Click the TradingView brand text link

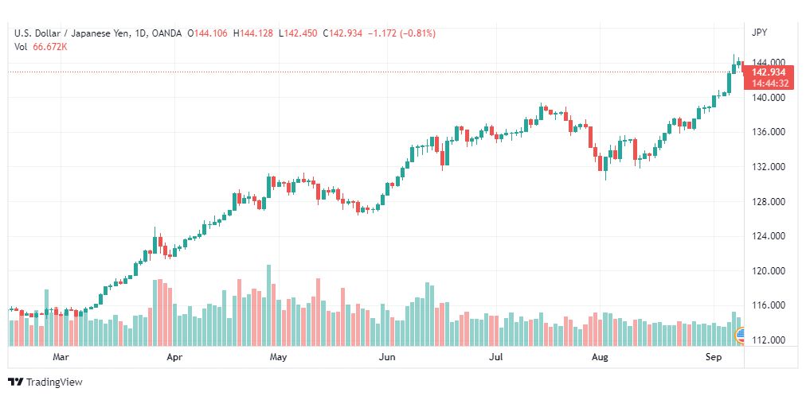click(54, 382)
